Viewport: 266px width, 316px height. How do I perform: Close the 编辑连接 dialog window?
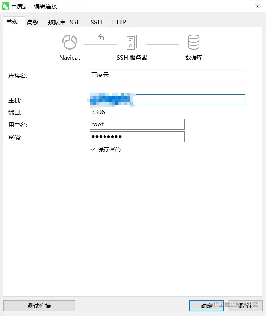coord(257,6)
